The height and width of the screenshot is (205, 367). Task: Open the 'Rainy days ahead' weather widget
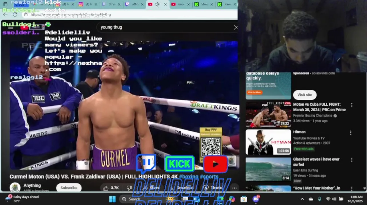coord(23,199)
